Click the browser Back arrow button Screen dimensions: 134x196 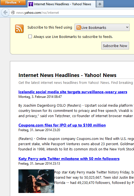coord(6,12)
